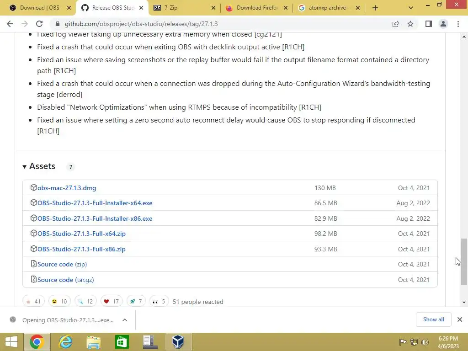Collapse the Assets section
Screen dimensions: 468x351
pyautogui.click(x=39, y=166)
